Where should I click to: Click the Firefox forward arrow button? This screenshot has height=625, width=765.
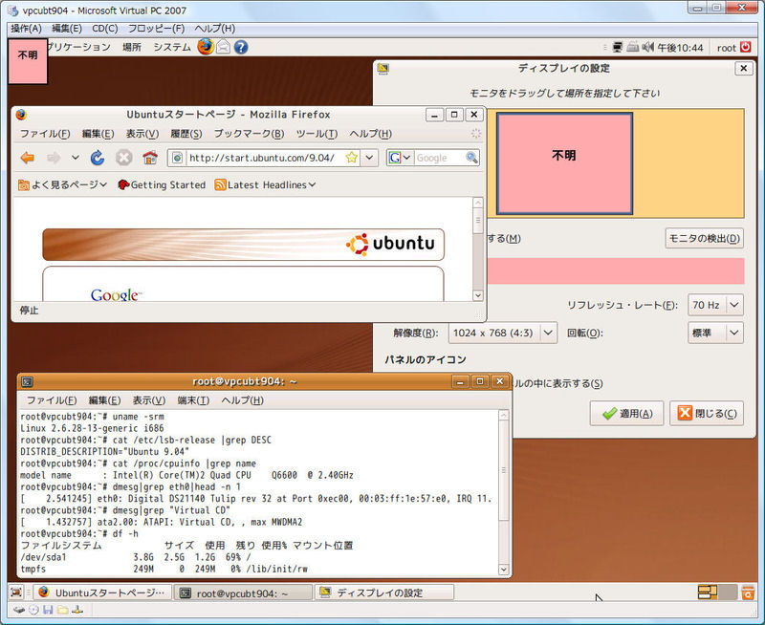click(54, 158)
